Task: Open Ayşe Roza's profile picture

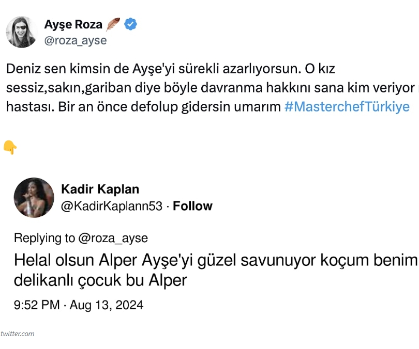Action: 22,32
